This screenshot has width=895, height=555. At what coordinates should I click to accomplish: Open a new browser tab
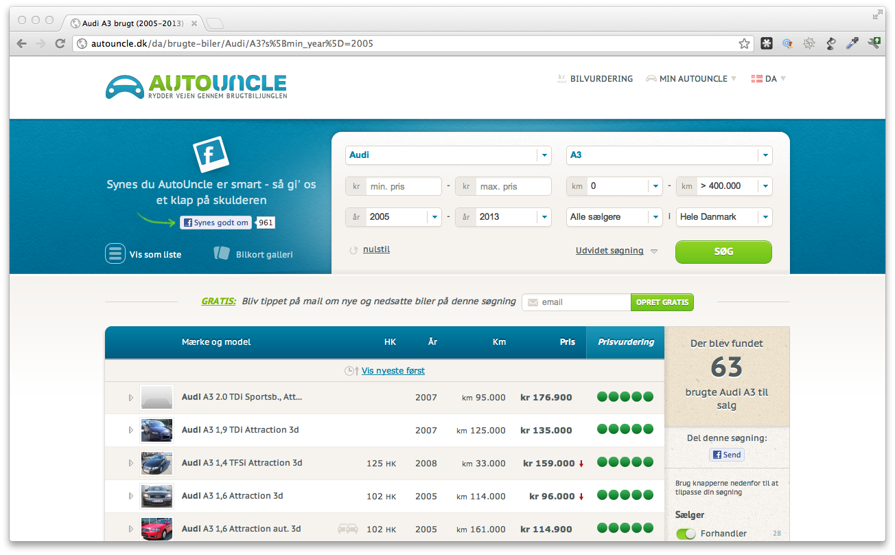pyautogui.click(x=214, y=23)
